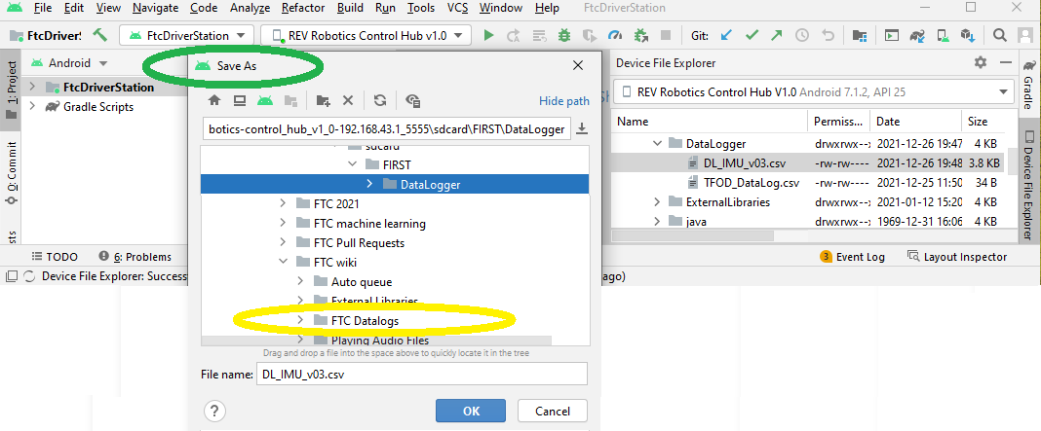This screenshot has height=431, width=1041.
Task: Expand the Gradle Scripts node
Action: coord(32,106)
